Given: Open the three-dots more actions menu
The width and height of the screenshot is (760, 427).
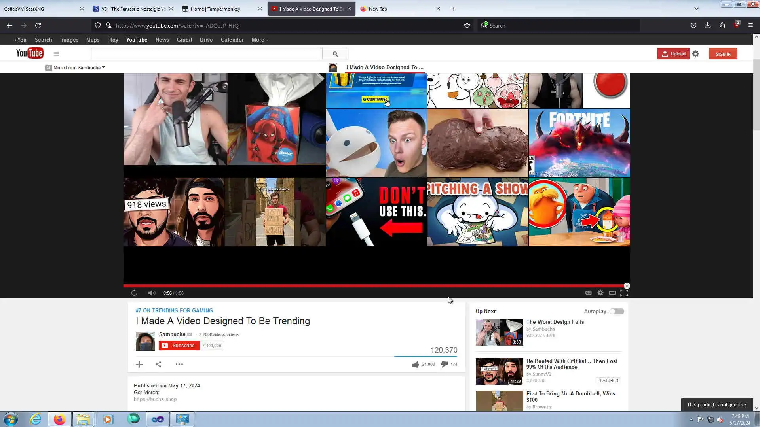Looking at the screenshot, I should (x=179, y=364).
